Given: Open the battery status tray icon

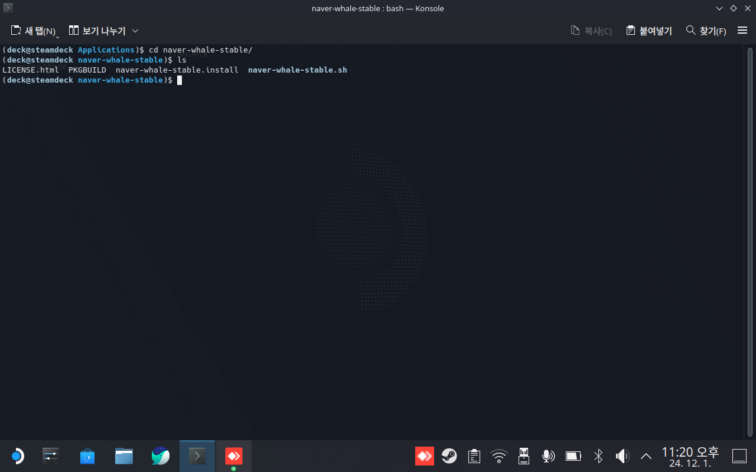Looking at the screenshot, I should (x=573, y=456).
